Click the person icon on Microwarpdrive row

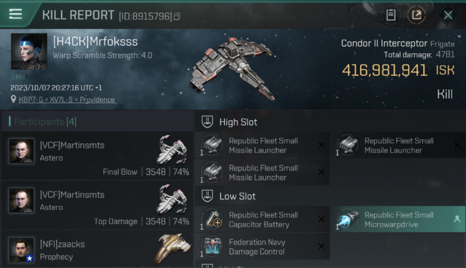click(x=457, y=219)
